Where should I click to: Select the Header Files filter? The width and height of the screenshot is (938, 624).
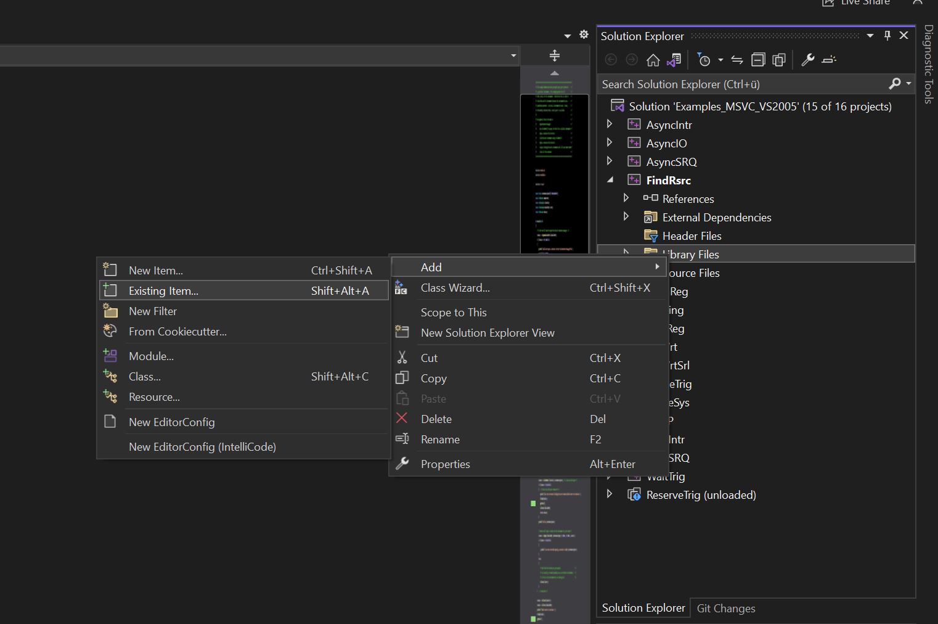coord(691,236)
